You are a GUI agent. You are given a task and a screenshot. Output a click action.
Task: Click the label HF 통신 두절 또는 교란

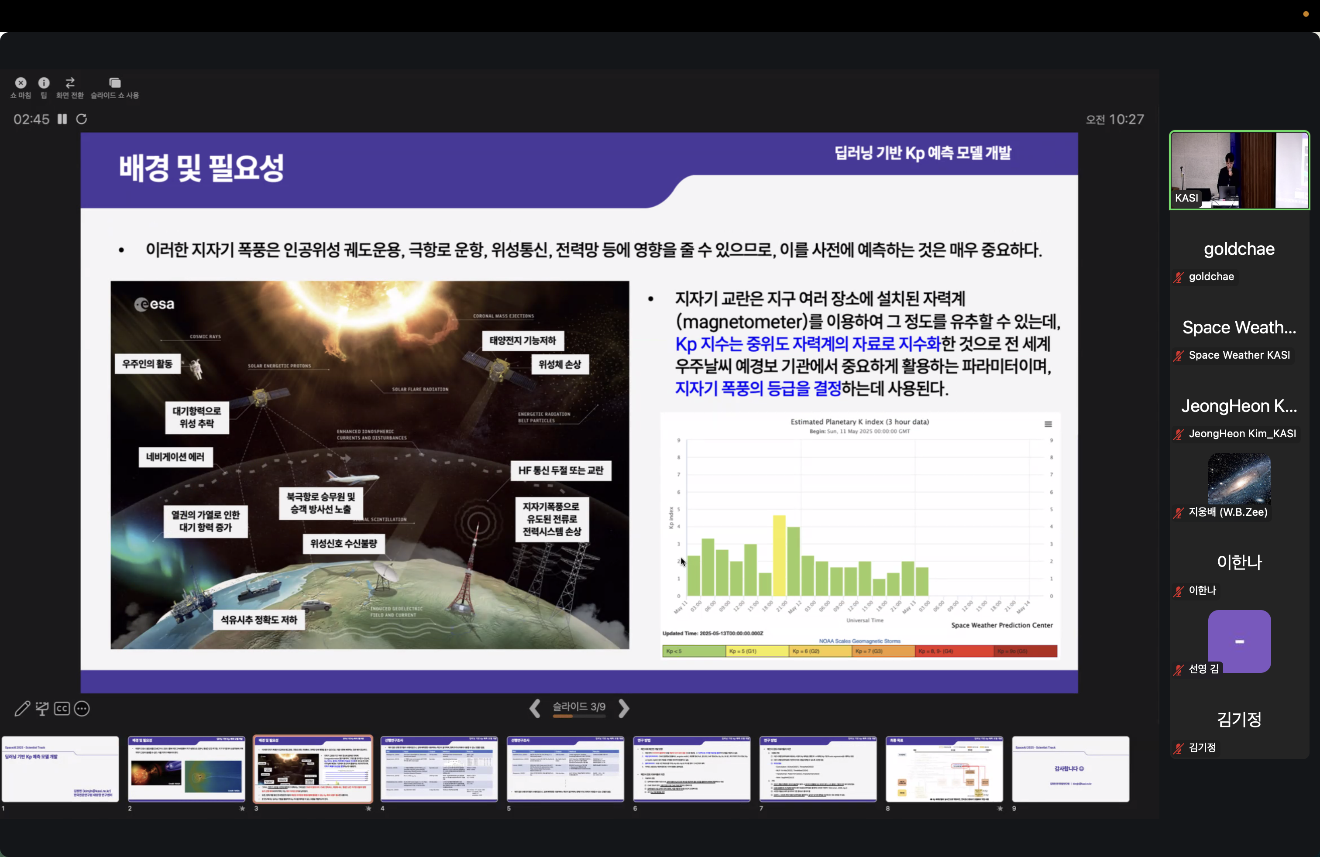pos(561,471)
